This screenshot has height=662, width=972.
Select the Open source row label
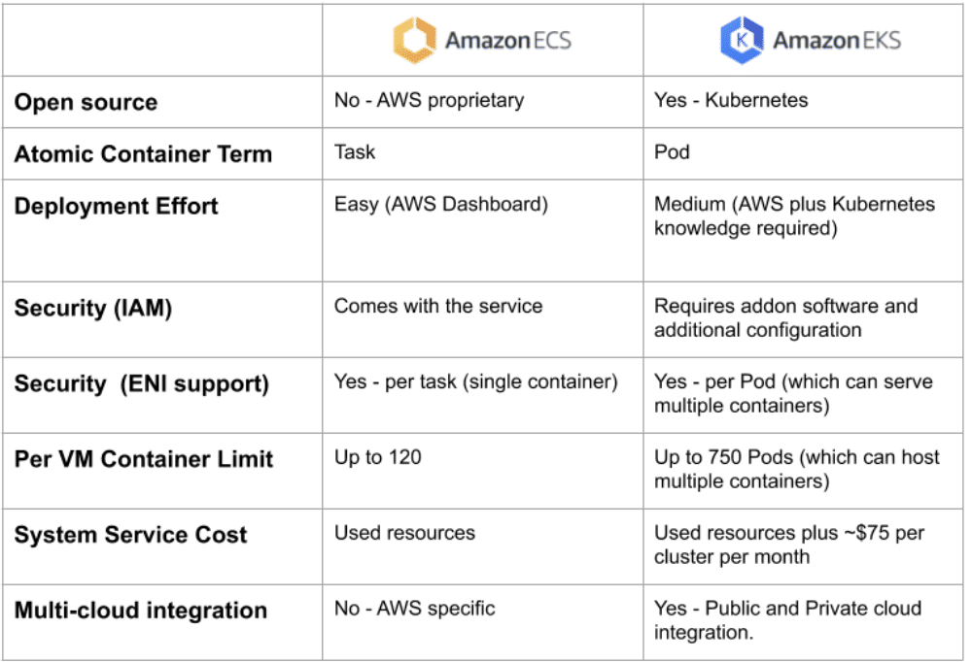coord(86,102)
